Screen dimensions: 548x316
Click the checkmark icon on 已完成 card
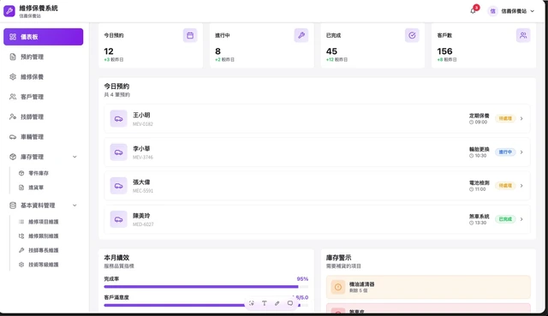tap(412, 35)
